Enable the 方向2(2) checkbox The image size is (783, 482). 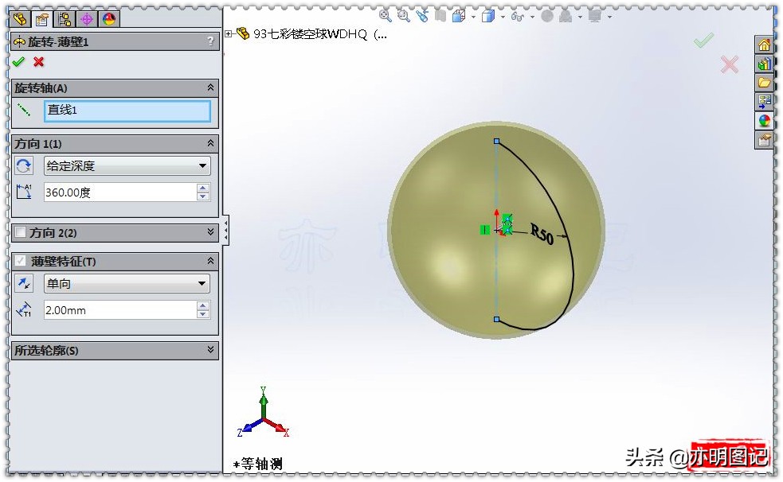(x=21, y=232)
